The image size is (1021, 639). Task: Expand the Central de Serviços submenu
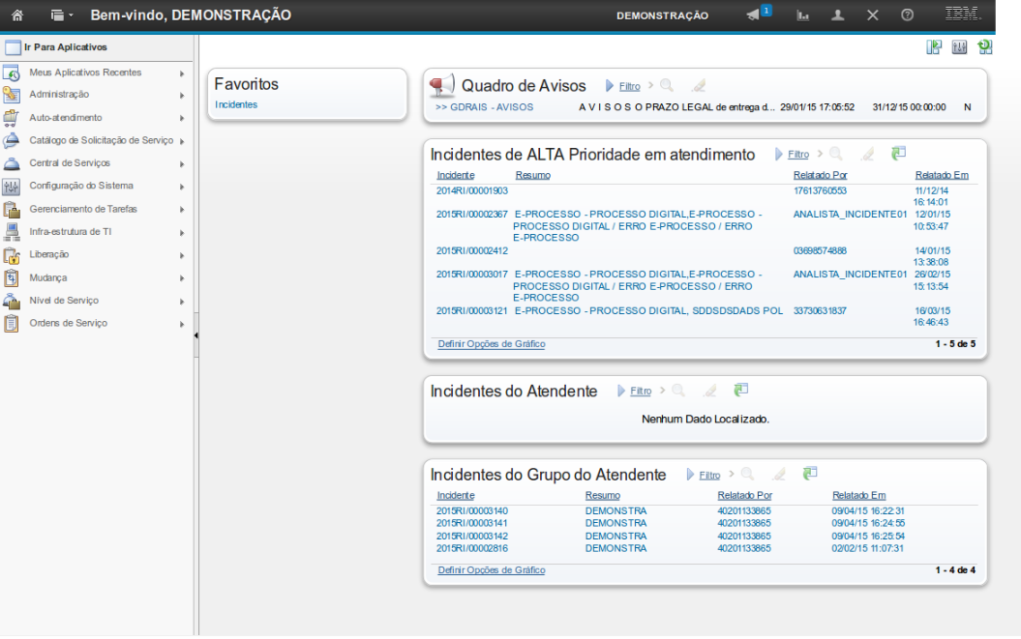182,164
